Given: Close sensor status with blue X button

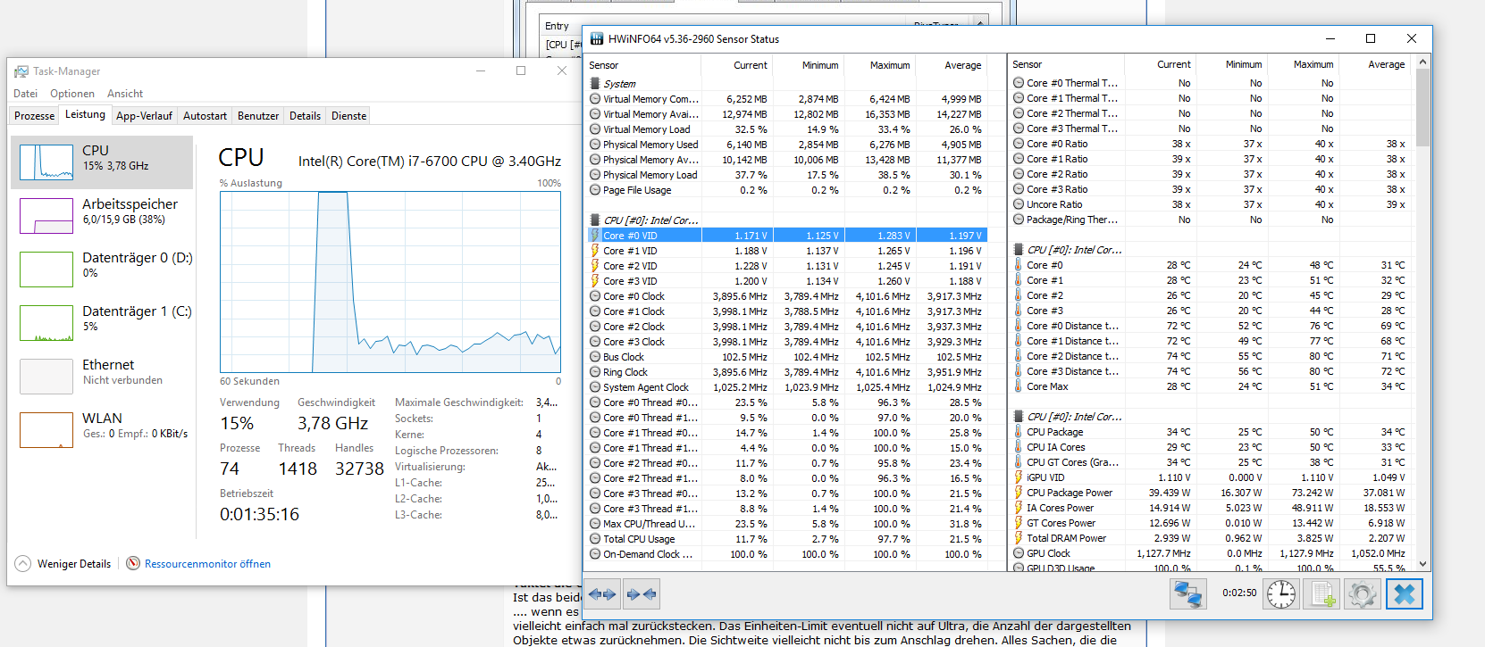Looking at the screenshot, I should (1405, 594).
